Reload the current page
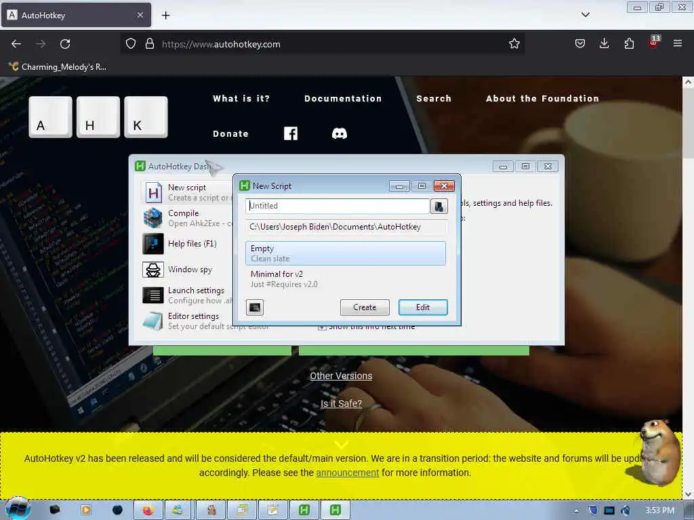The image size is (694, 520). 65,44
